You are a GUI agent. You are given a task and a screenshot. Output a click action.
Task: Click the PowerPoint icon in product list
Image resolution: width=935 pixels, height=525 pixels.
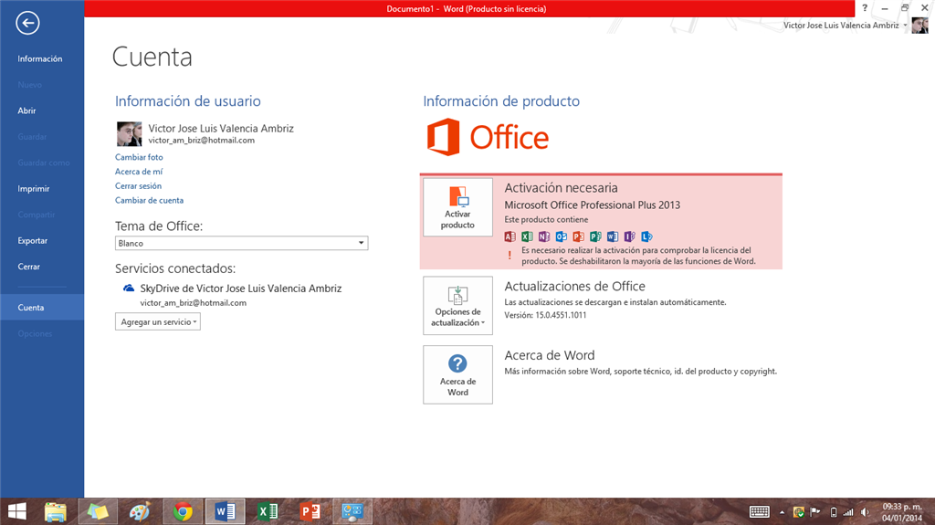tap(578, 236)
